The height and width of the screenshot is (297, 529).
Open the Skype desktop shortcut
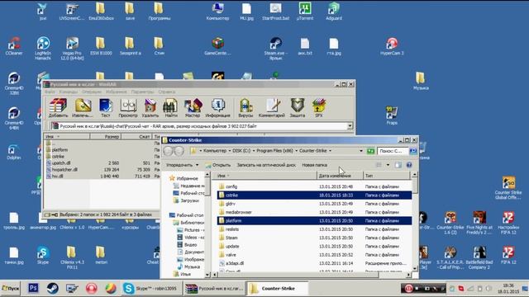coord(43,255)
